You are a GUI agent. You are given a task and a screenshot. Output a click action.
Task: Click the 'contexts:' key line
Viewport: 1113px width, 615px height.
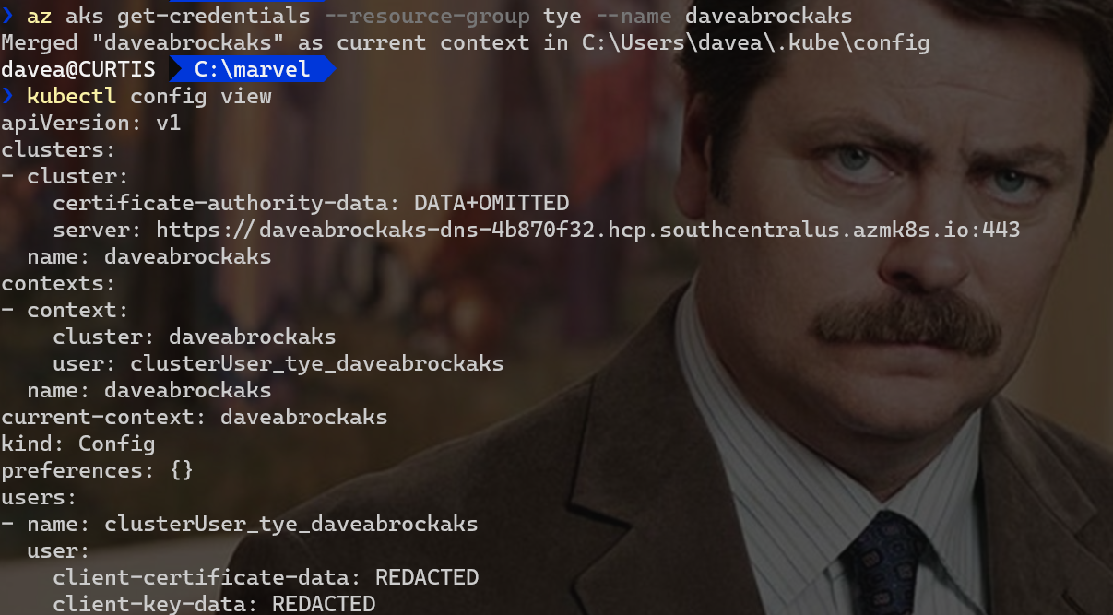pyautogui.click(x=58, y=283)
